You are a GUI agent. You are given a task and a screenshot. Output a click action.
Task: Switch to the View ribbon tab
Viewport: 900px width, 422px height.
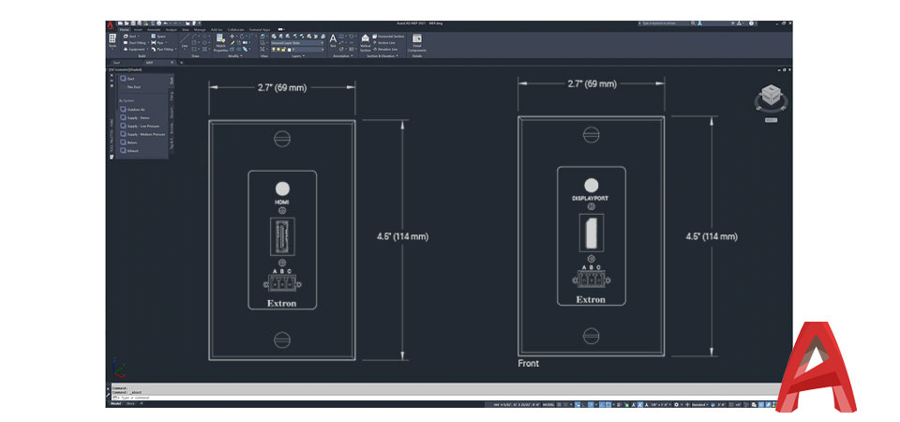tap(186, 30)
